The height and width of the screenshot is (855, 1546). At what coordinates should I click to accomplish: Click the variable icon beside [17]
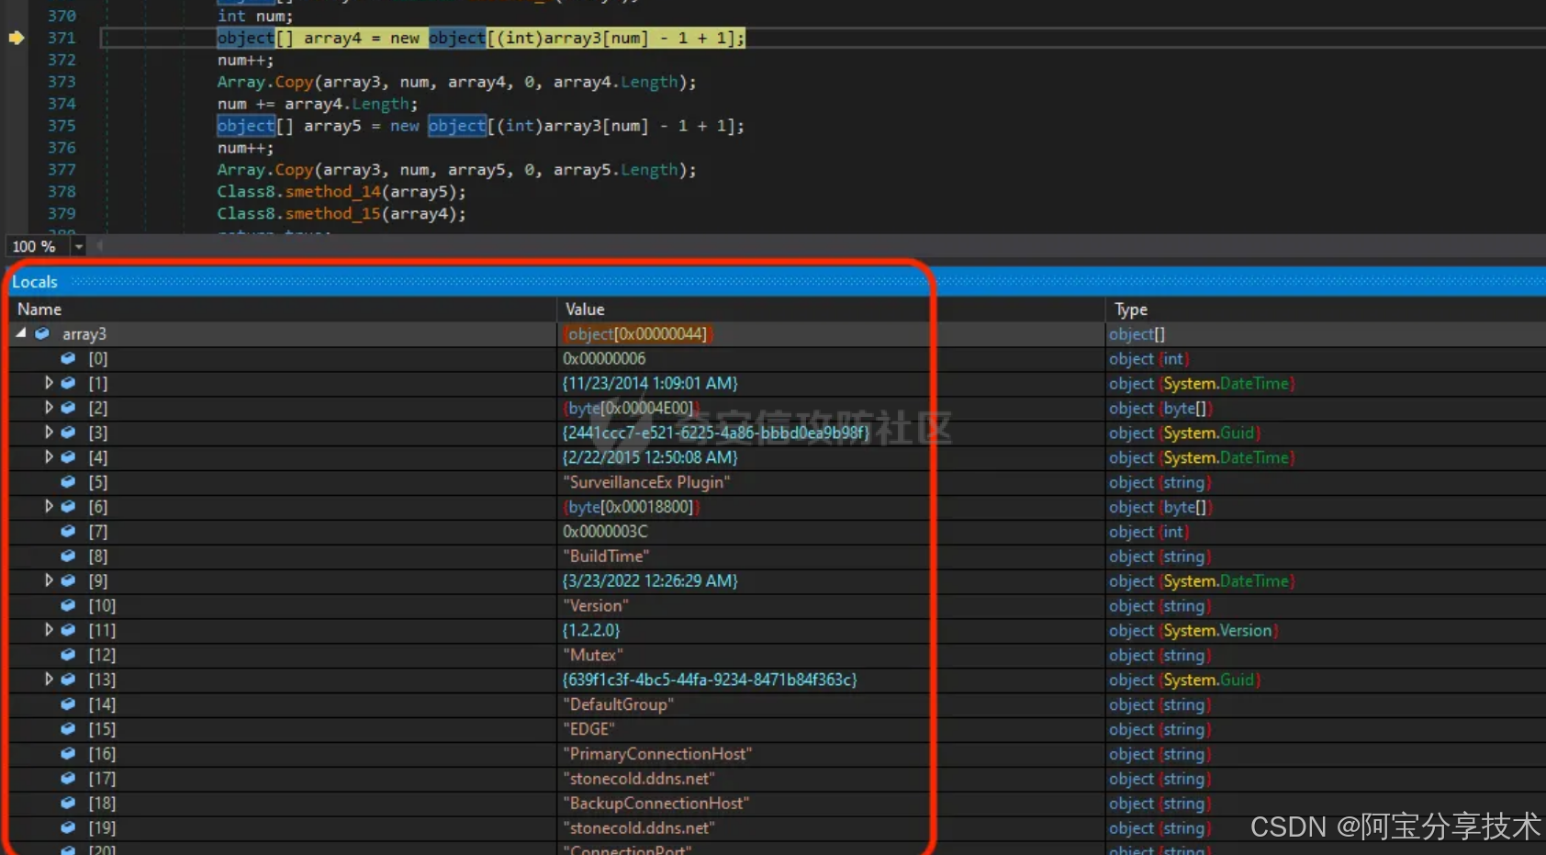(x=68, y=779)
